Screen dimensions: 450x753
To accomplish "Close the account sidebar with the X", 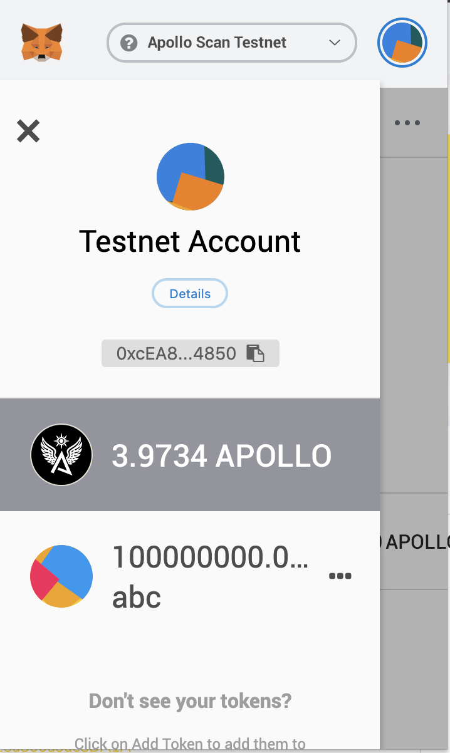I will pos(28,131).
